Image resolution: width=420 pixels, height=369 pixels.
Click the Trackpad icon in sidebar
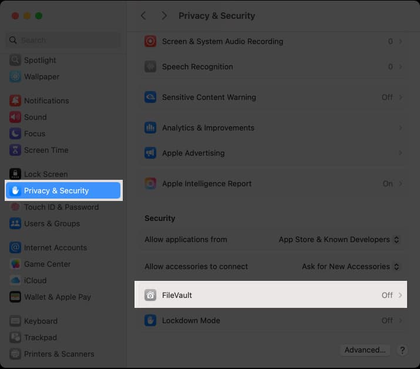15,337
